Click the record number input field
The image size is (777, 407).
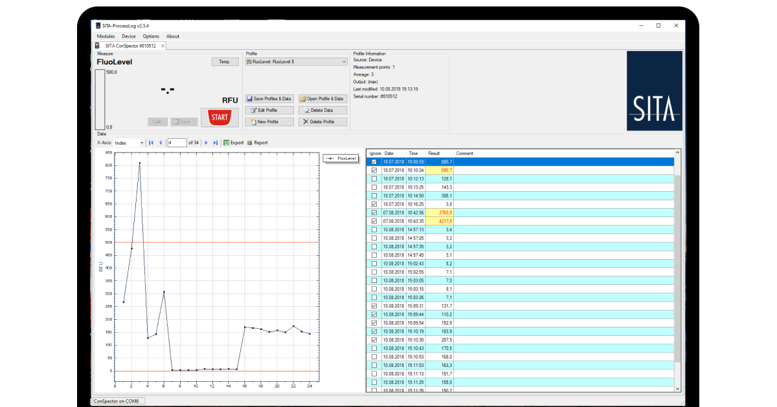[176, 143]
